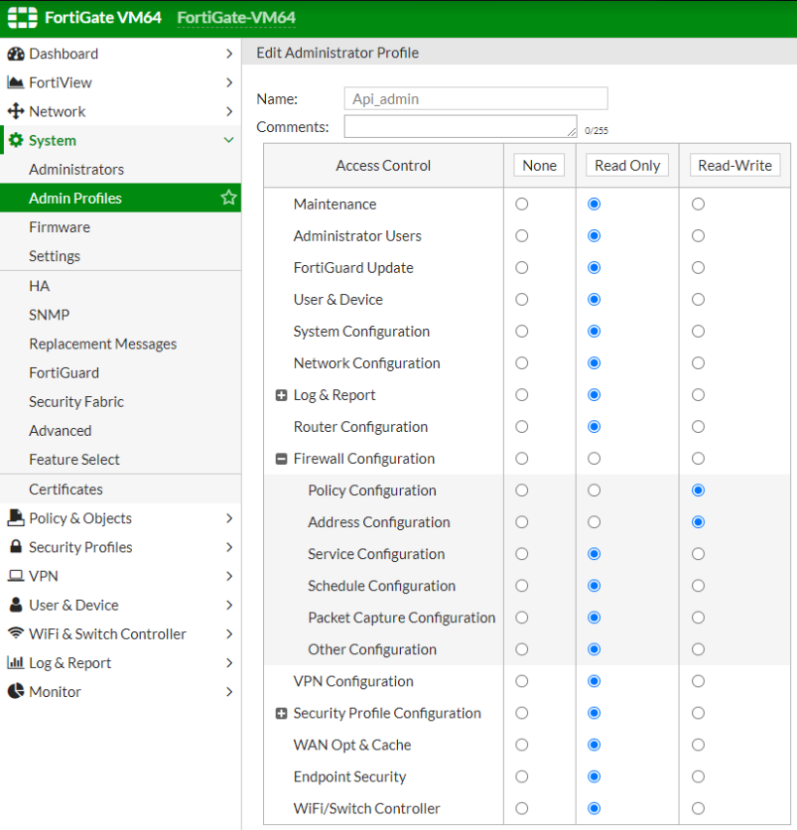Collapse the System menu chevron
Screen dimensions: 797x830
[x=229, y=140]
